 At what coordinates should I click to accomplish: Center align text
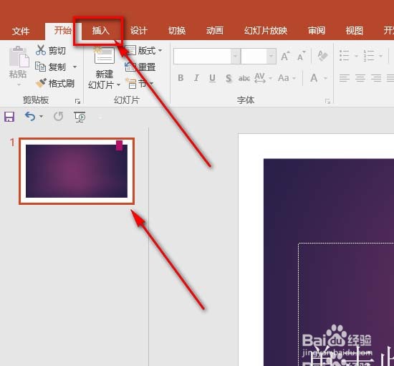click(360, 78)
